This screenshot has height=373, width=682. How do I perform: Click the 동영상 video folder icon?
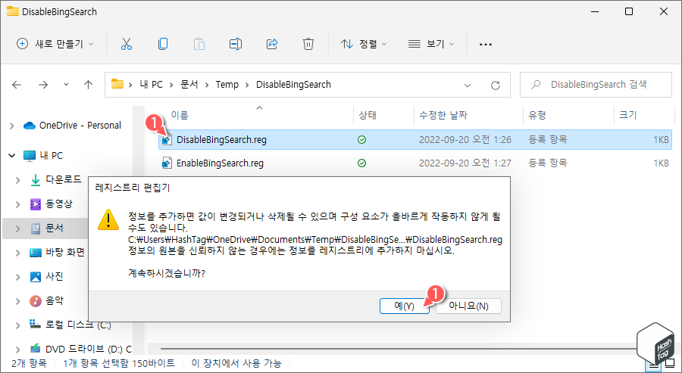pyautogui.click(x=35, y=204)
